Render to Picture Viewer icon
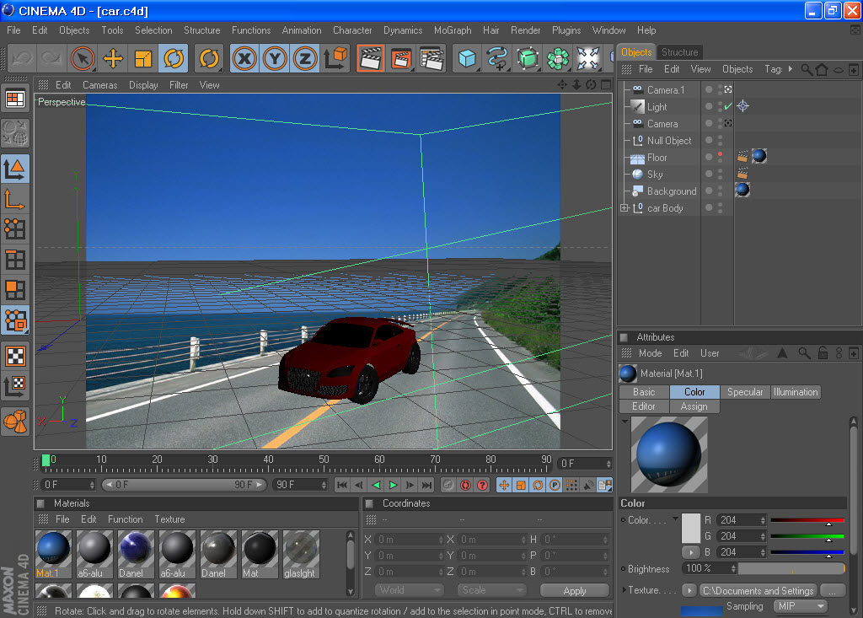Image resolution: width=863 pixels, height=618 pixels. click(402, 58)
